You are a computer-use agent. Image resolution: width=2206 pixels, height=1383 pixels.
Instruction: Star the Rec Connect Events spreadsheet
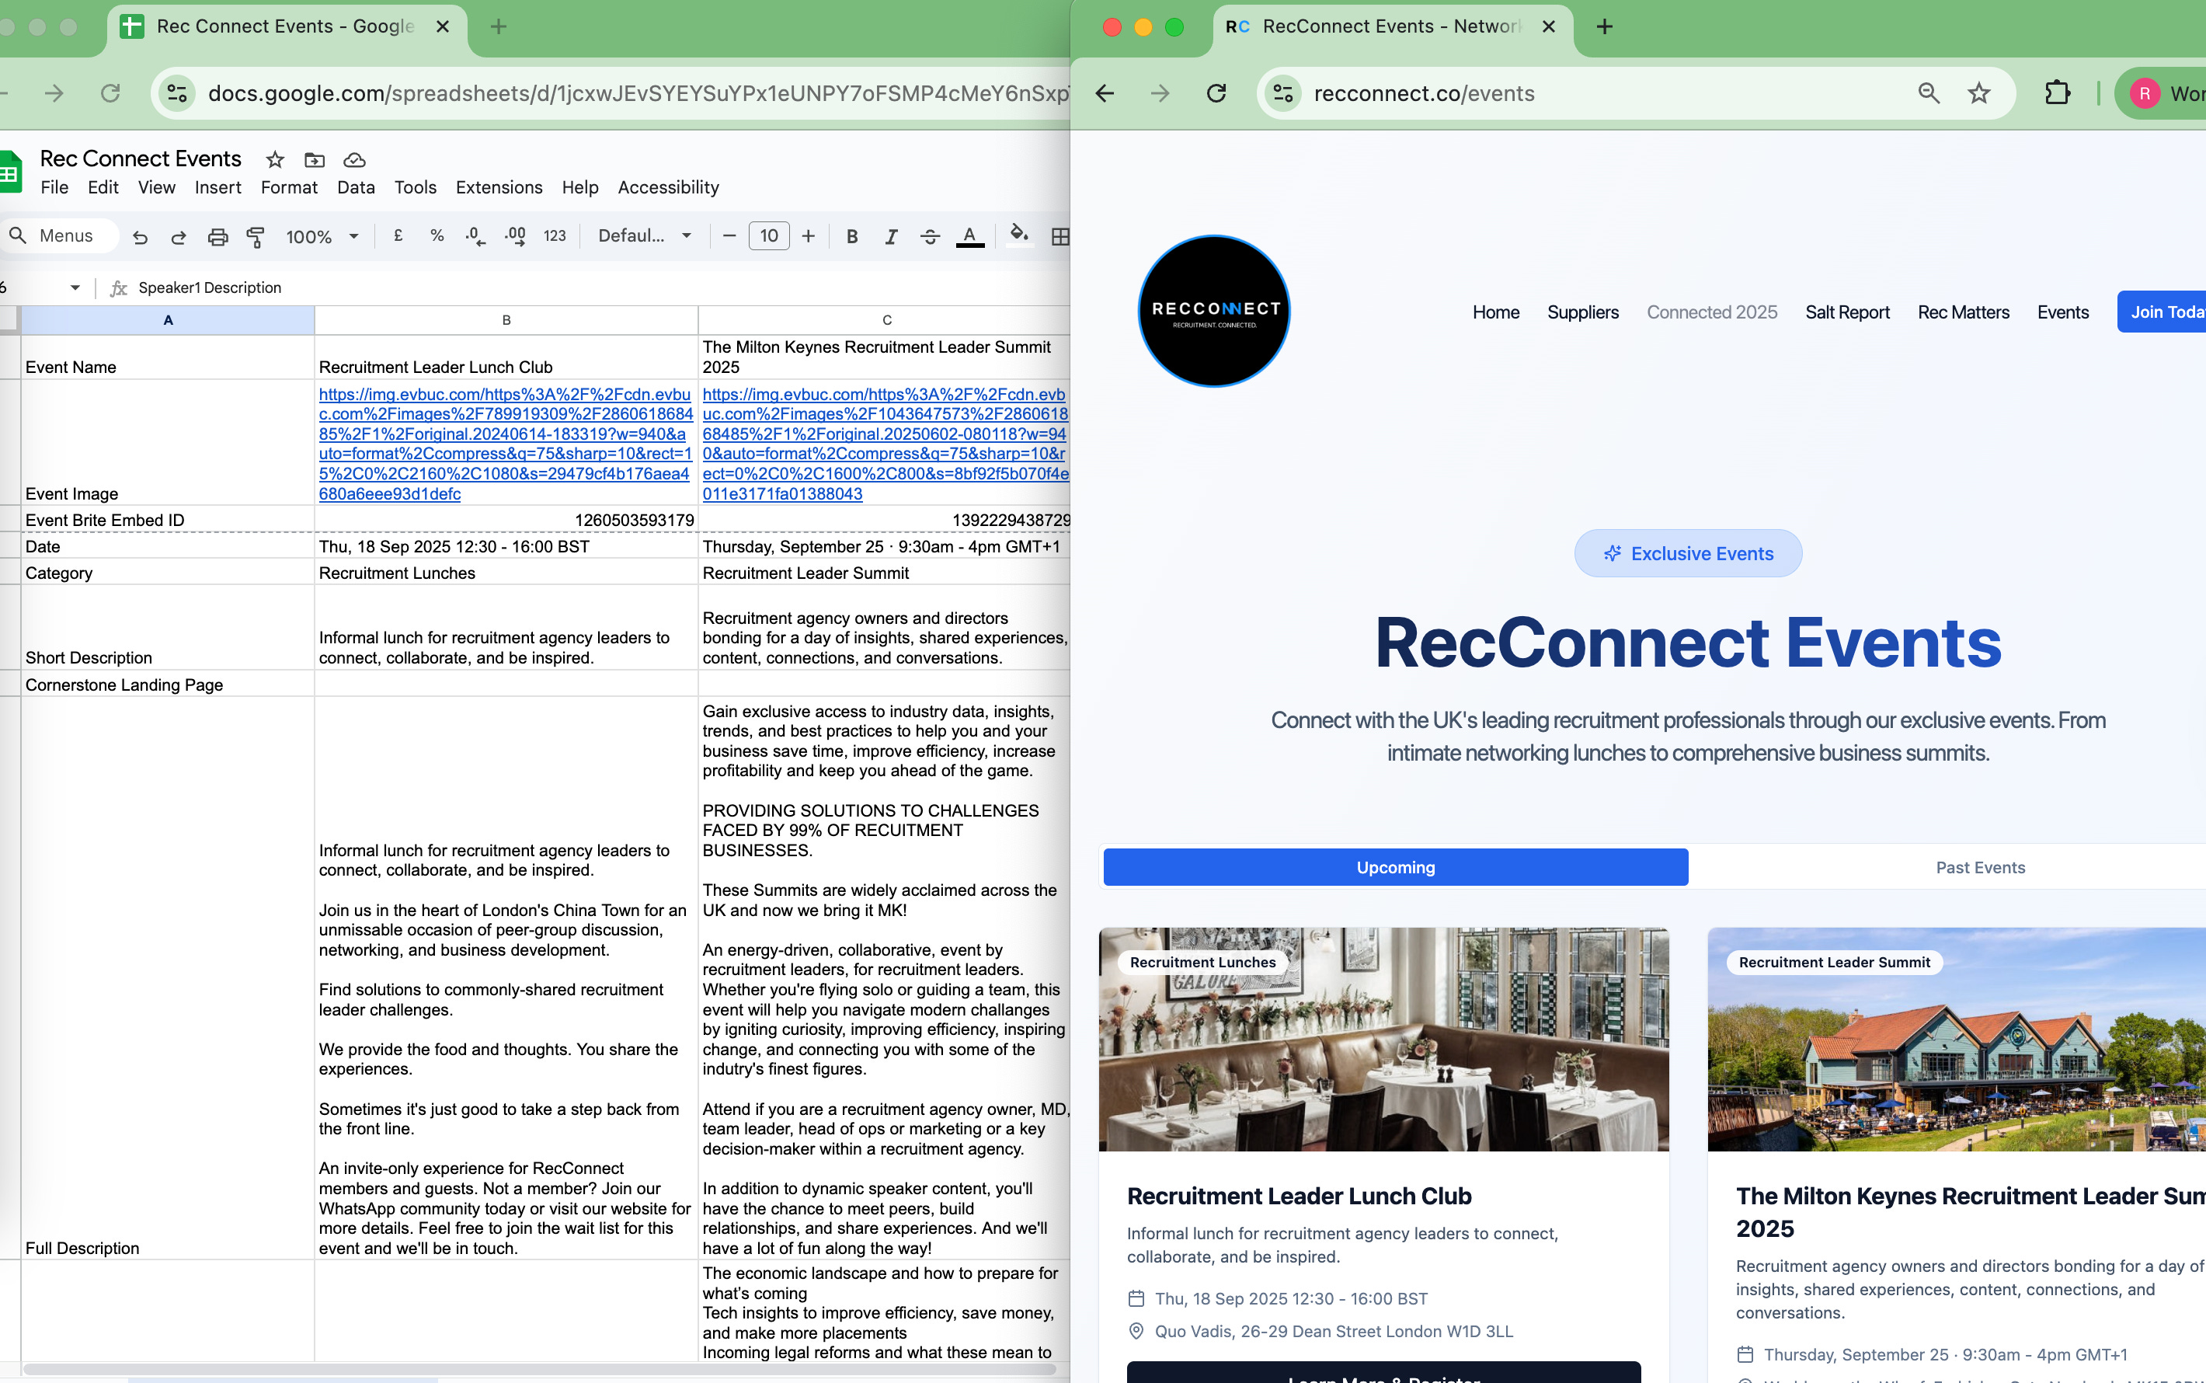click(x=274, y=160)
